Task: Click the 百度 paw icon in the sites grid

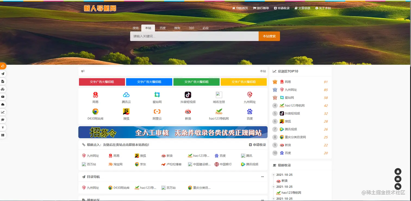Action: [250, 111]
